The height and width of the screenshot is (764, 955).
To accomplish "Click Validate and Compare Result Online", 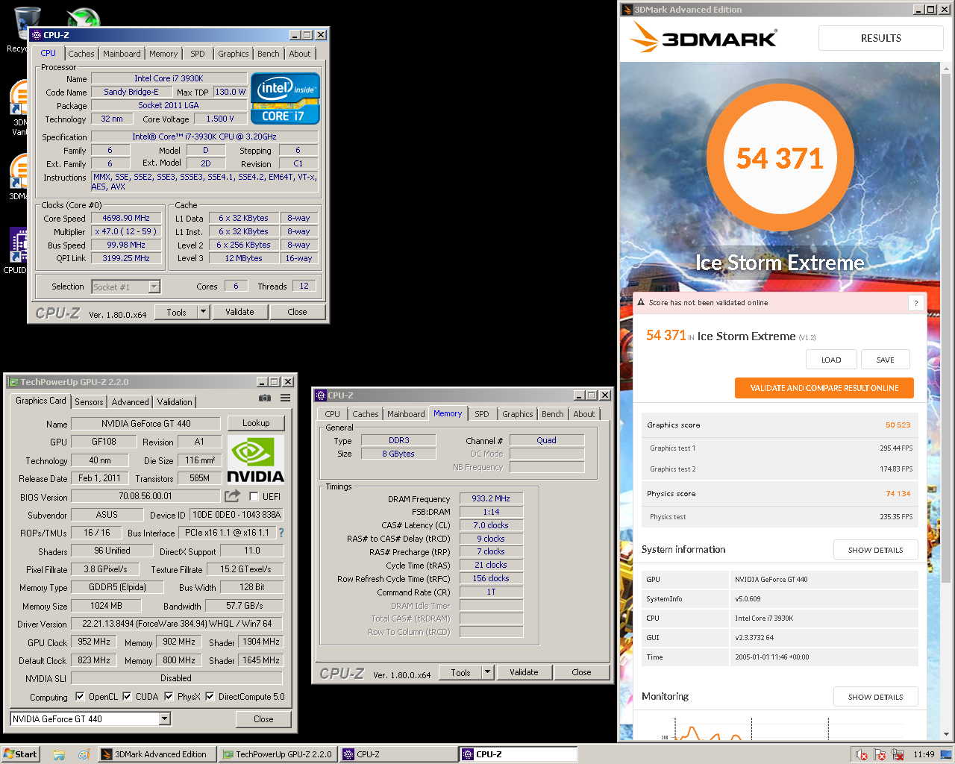I will [x=824, y=388].
